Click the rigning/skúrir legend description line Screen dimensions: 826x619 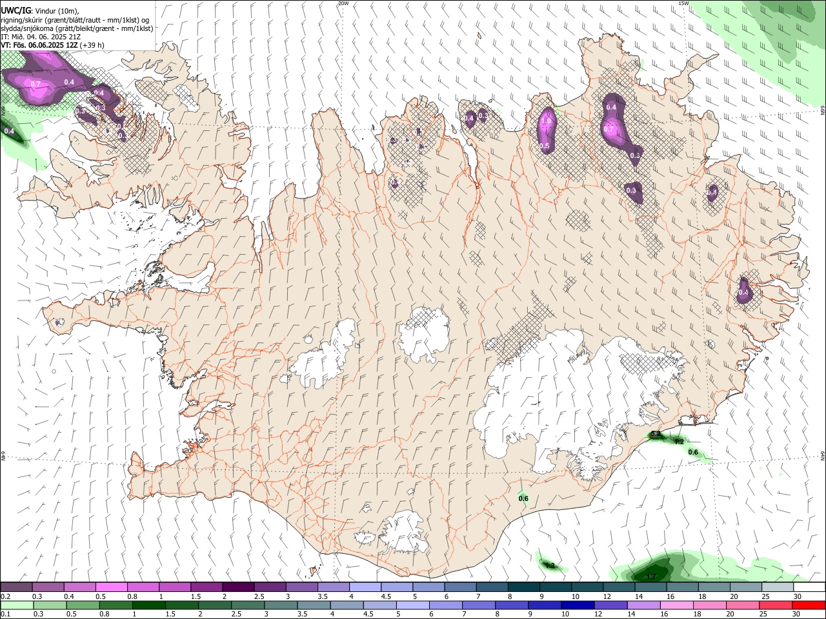(75, 19)
